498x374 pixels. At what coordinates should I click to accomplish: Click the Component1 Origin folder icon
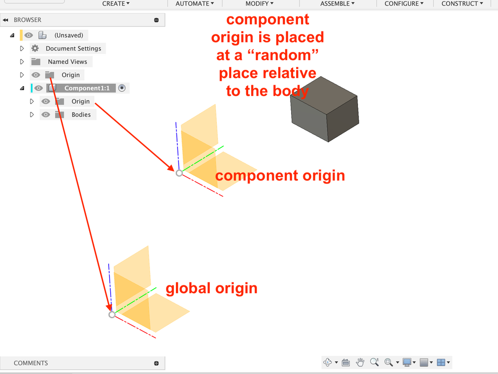click(x=59, y=101)
